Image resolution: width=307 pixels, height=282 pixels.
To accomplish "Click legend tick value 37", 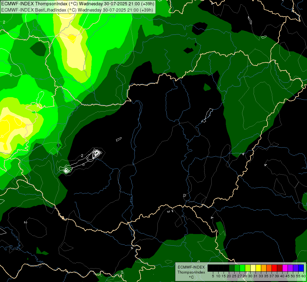I will (x=272, y=276).
